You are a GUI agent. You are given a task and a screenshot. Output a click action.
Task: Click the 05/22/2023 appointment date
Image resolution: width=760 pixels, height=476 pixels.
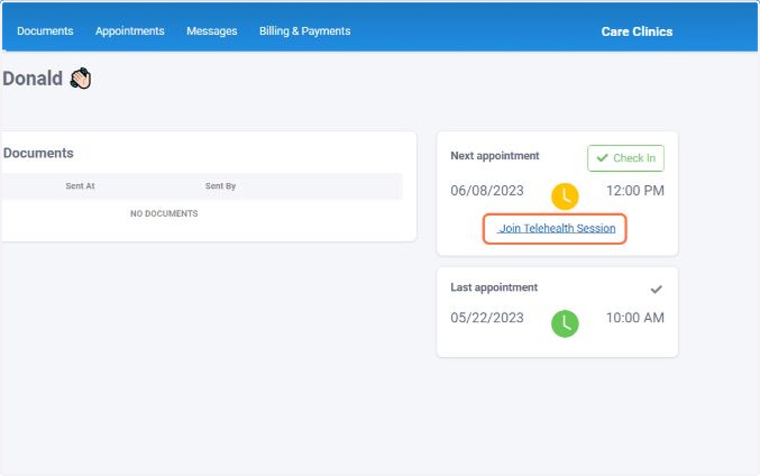point(487,317)
